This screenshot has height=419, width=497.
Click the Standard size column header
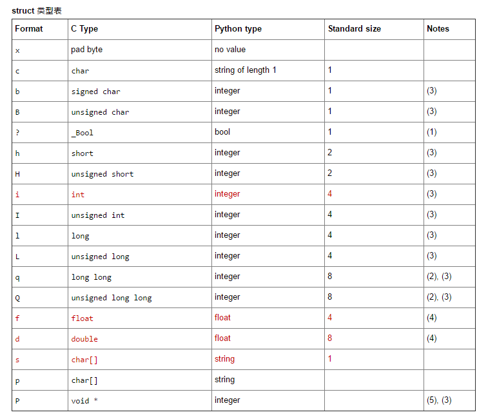pos(354,29)
